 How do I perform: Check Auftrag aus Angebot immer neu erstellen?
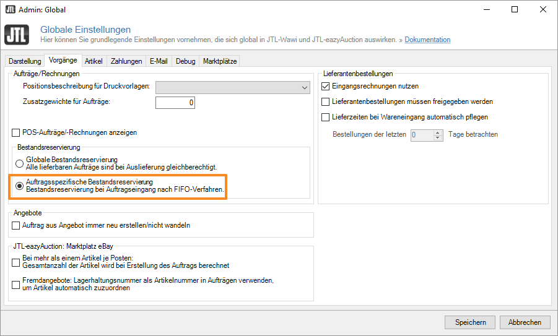(17, 226)
